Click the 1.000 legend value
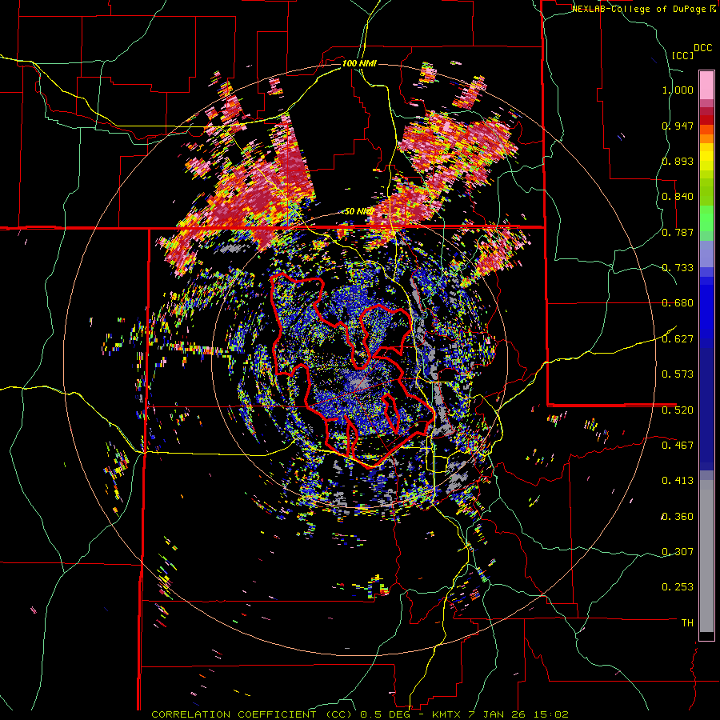 pos(678,90)
